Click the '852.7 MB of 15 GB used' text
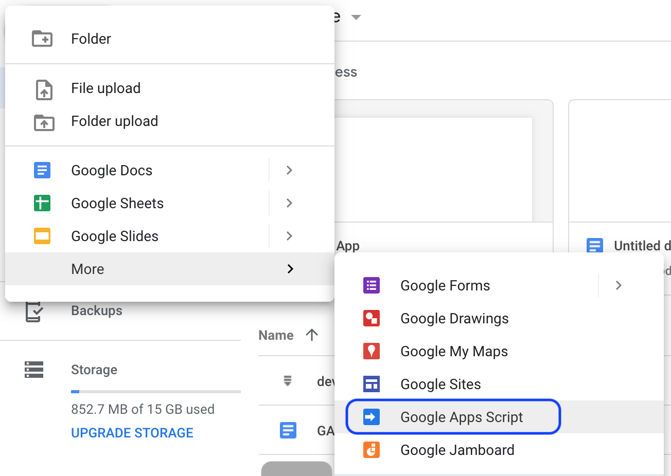The width and height of the screenshot is (671, 476). (143, 409)
